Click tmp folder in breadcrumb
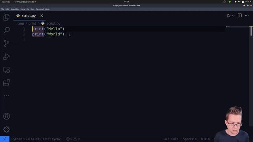The height and width of the screenshot is (142, 253). coord(21,23)
